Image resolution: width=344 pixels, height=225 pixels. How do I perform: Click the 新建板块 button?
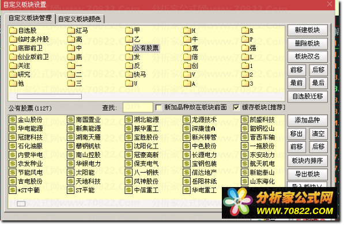click(x=307, y=30)
